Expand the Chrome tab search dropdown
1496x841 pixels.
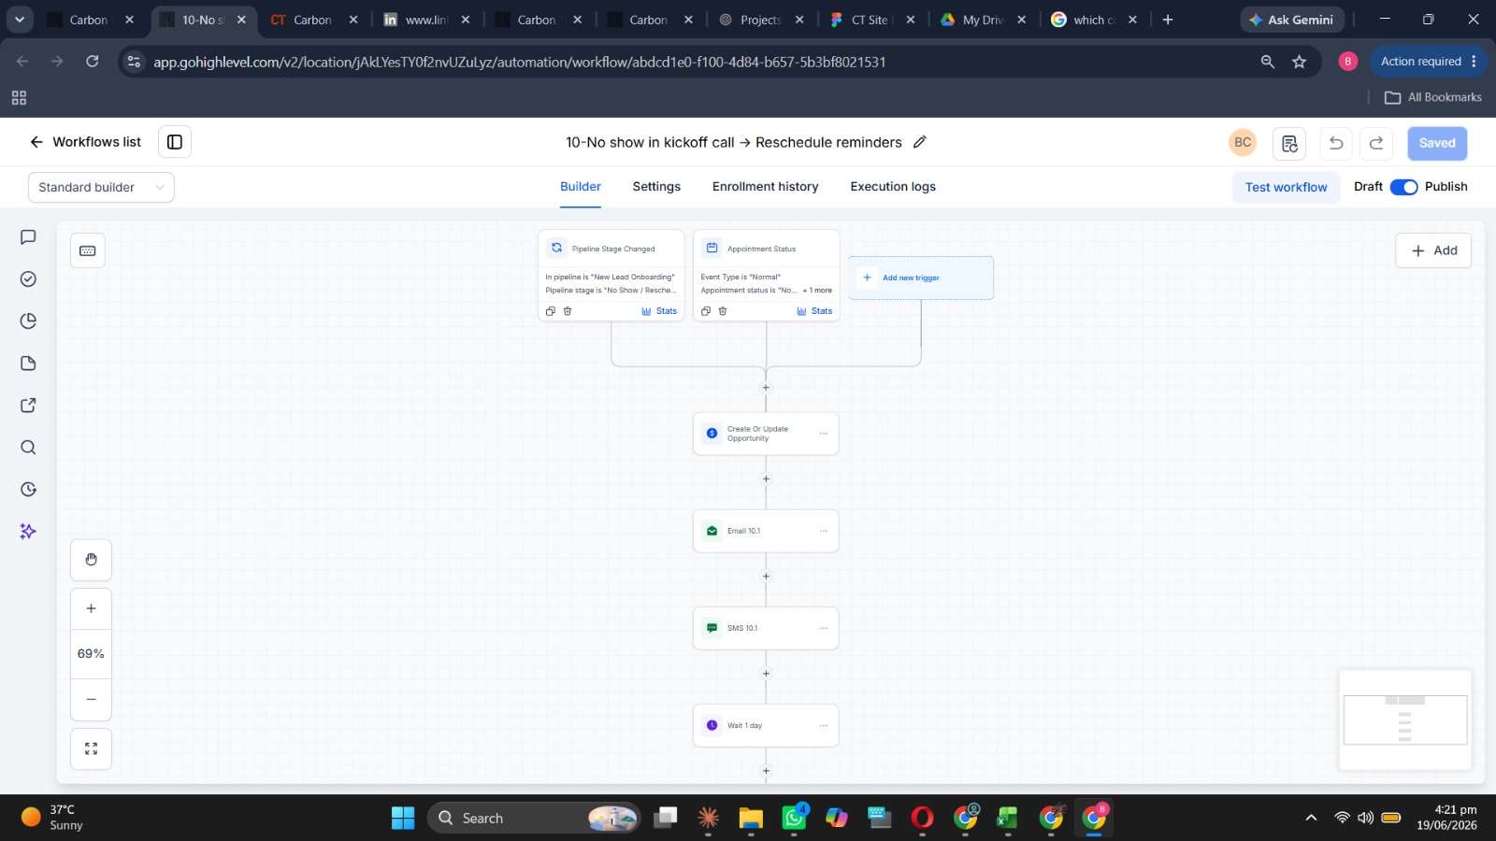[x=19, y=19]
